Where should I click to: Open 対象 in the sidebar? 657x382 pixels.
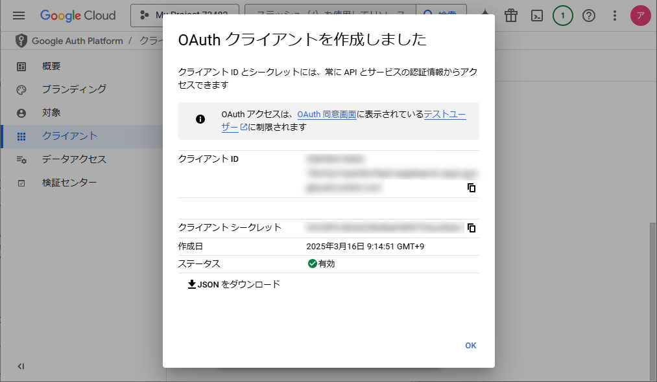tap(51, 113)
